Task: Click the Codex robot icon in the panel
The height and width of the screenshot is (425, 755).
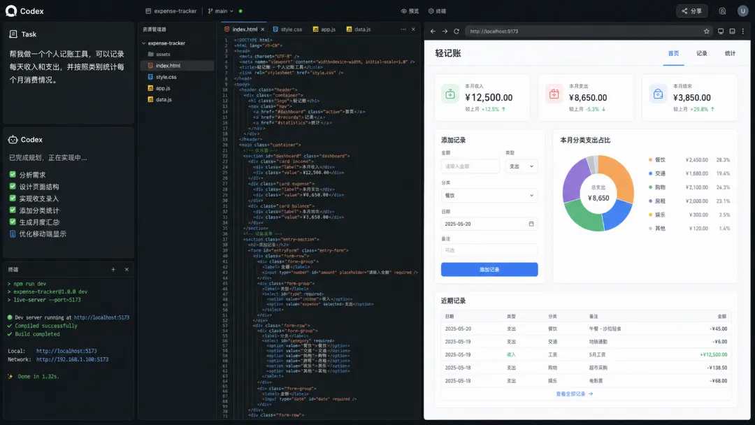Action: (x=13, y=140)
